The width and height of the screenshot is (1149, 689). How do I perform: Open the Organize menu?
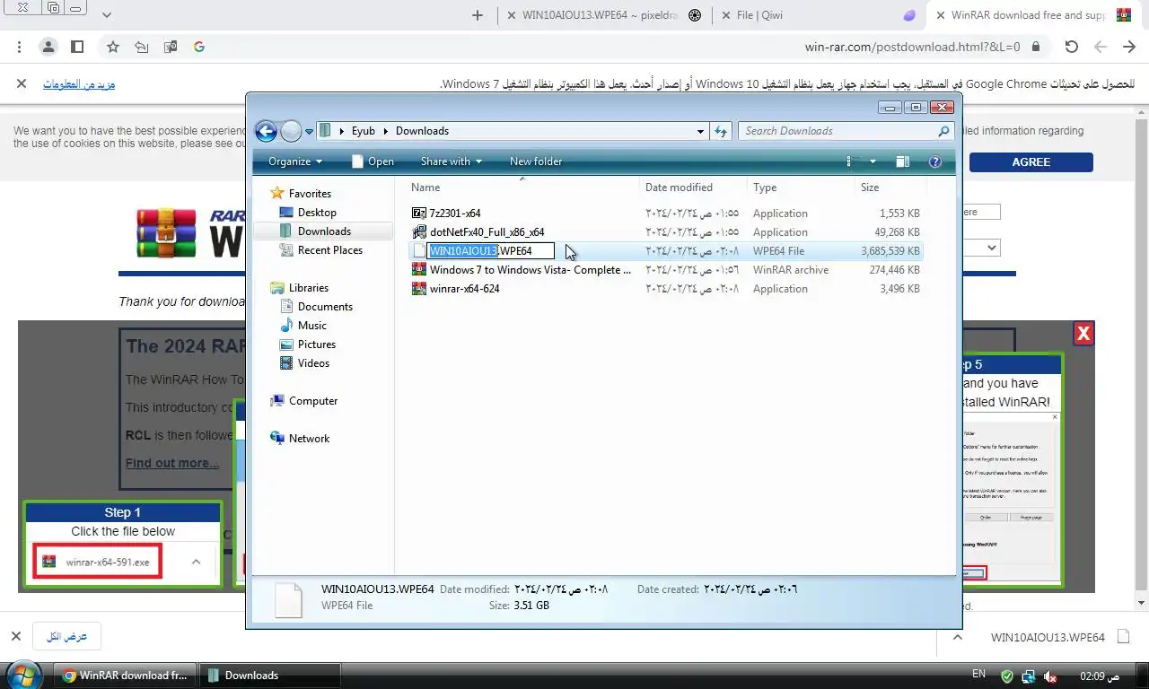click(x=295, y=161)
